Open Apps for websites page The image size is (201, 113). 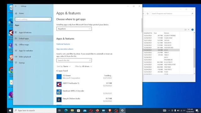pyautogui.click(x=33, y=51)
